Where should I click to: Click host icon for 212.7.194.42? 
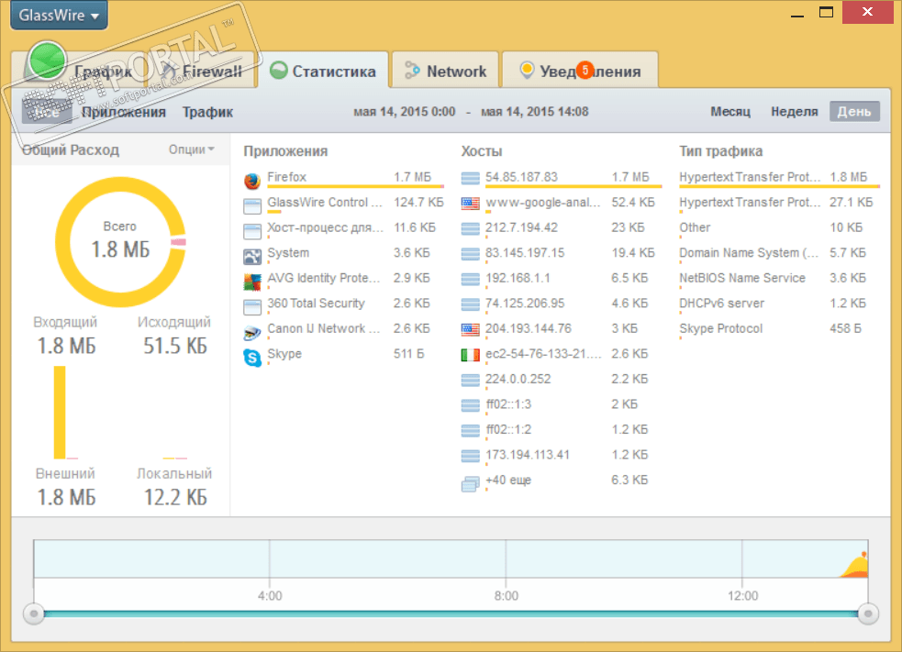(470, 229)
